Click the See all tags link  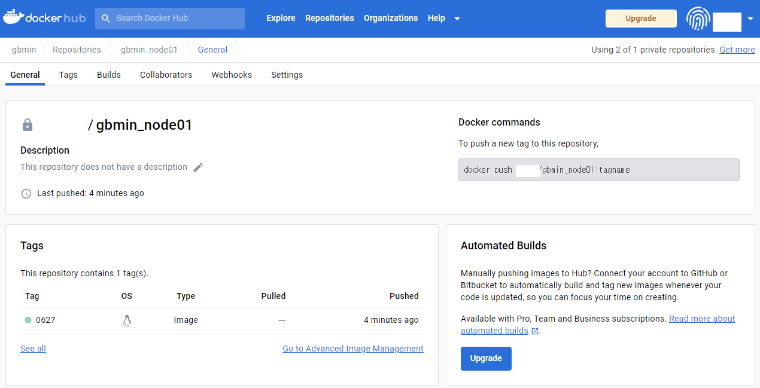click(x=33, y=349)
